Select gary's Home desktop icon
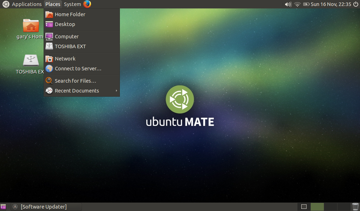Image resolution: width=360 pixels, height=211 pixels. [31, 29]
